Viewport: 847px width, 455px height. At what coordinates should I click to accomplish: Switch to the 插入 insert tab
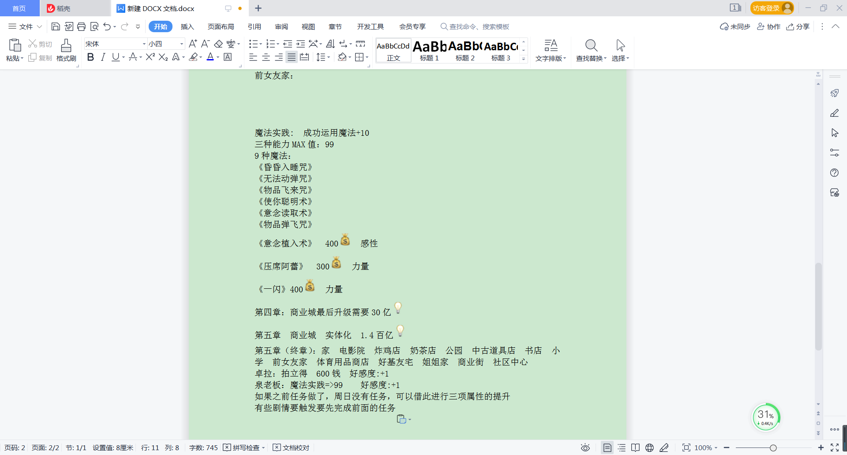click(x=187, y=27)
